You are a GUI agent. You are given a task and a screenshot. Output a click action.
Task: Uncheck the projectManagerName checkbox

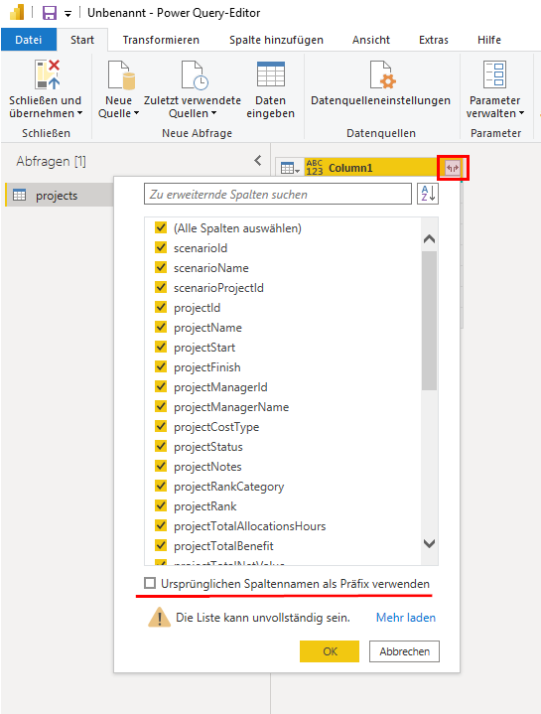[x=161, y=406]
